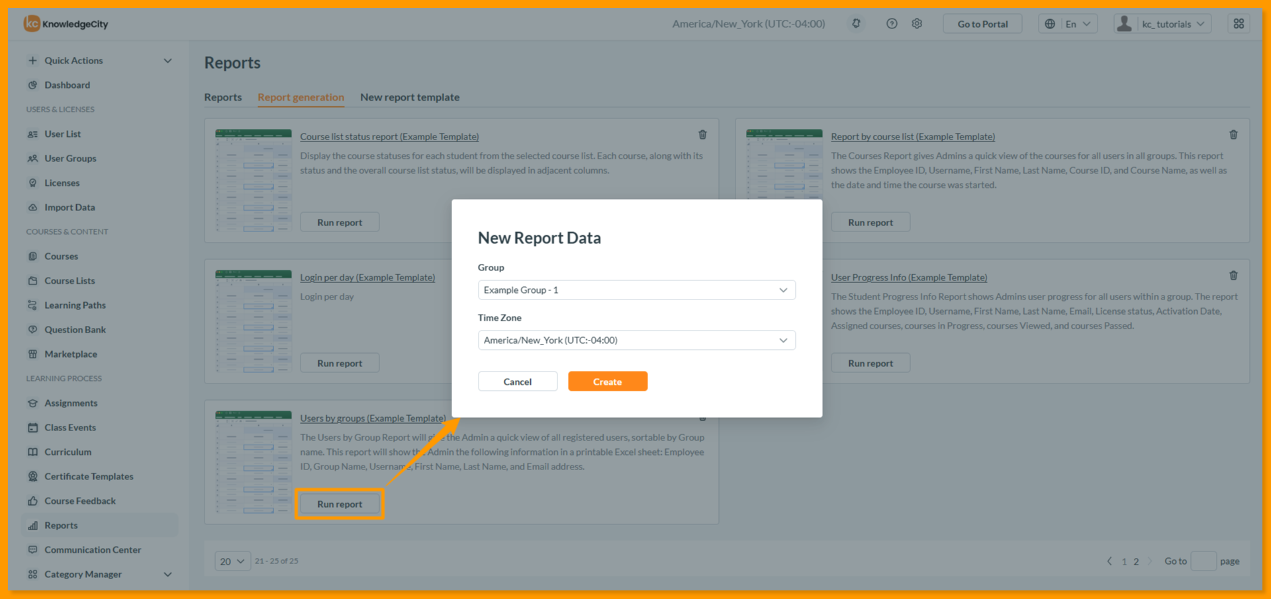Viewport: 1271px width, 599px height.
Task: Open Dashboard in the sidebar
Action: (67, 85)
